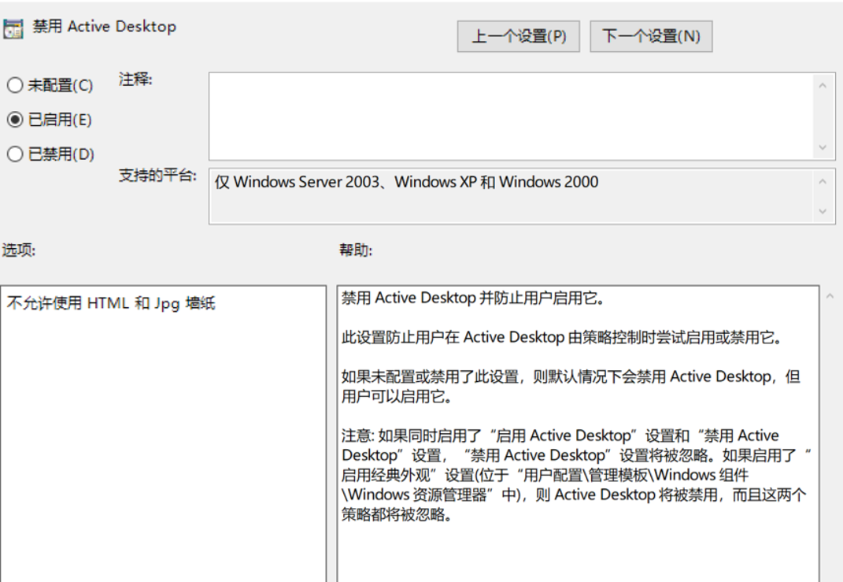The height and width of the screenshot is (582, 843).
Task: Click help note starting 注意: 如果同时启用了
Action: [576, 475]
